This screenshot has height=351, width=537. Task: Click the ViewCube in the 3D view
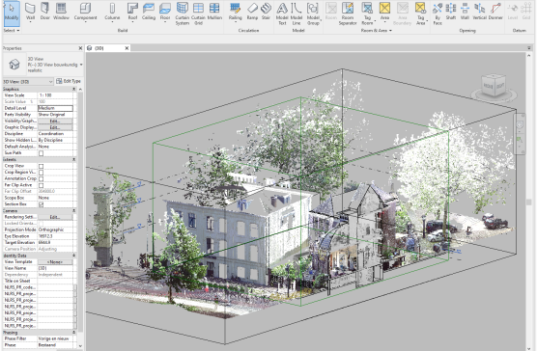click(x=494, y=86)
